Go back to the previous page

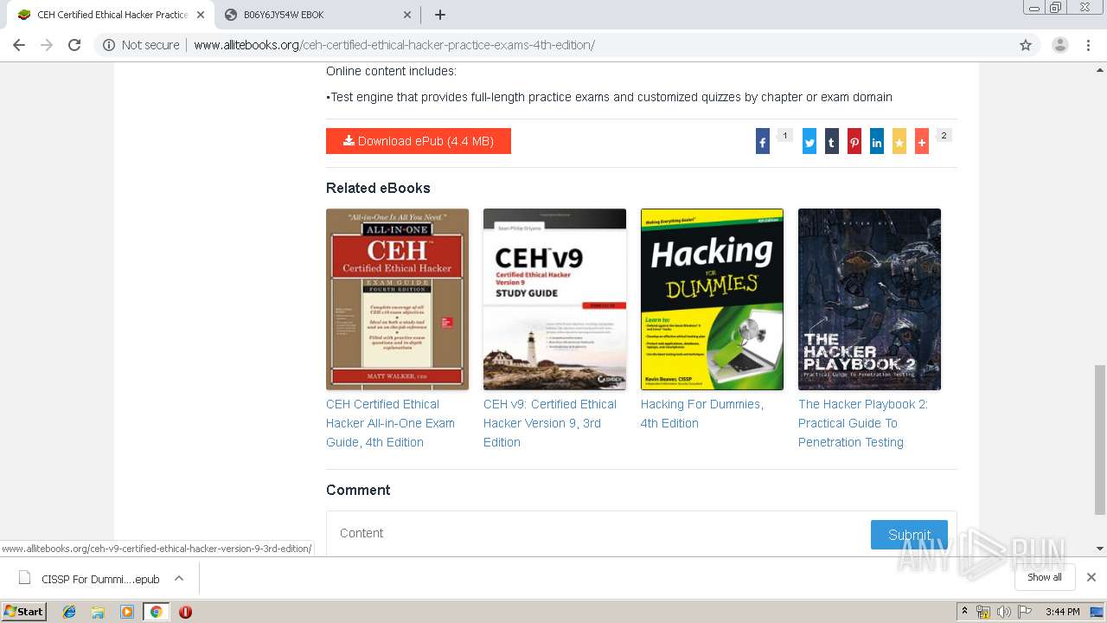(x=19, y=45)
